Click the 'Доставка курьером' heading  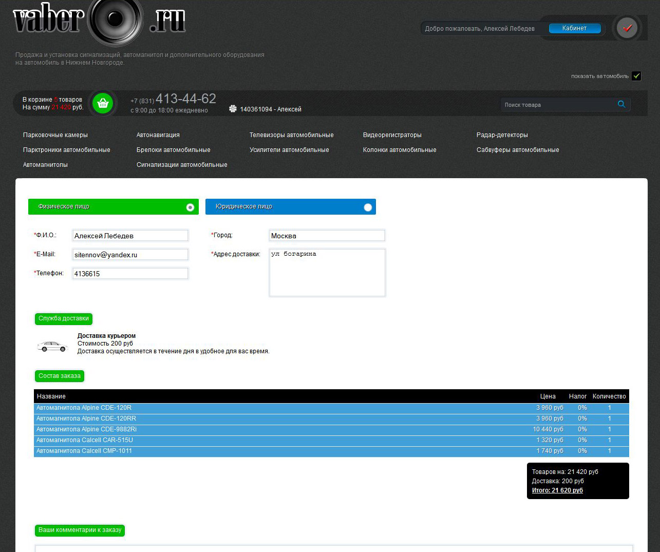(106, 336)
